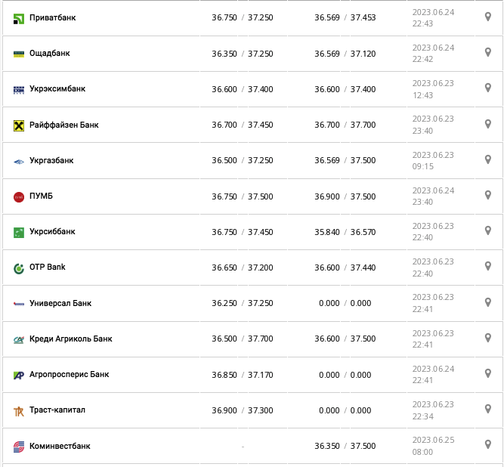Show Укрсиббанк location marker
Image resolution: width=504 pixels, height=467 pixels.
point(488,230)
